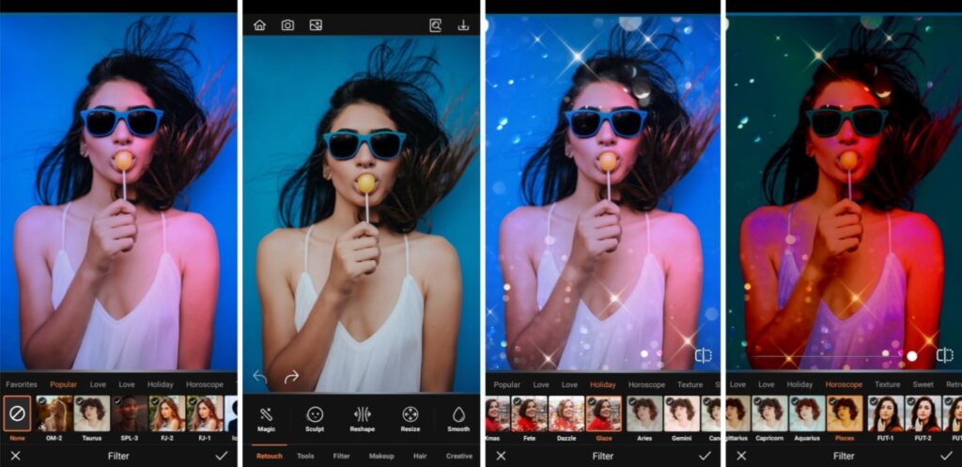Apply the Capricorn filter thumbnail
Viewport: 962px width, 467px height.
(770, 413)
